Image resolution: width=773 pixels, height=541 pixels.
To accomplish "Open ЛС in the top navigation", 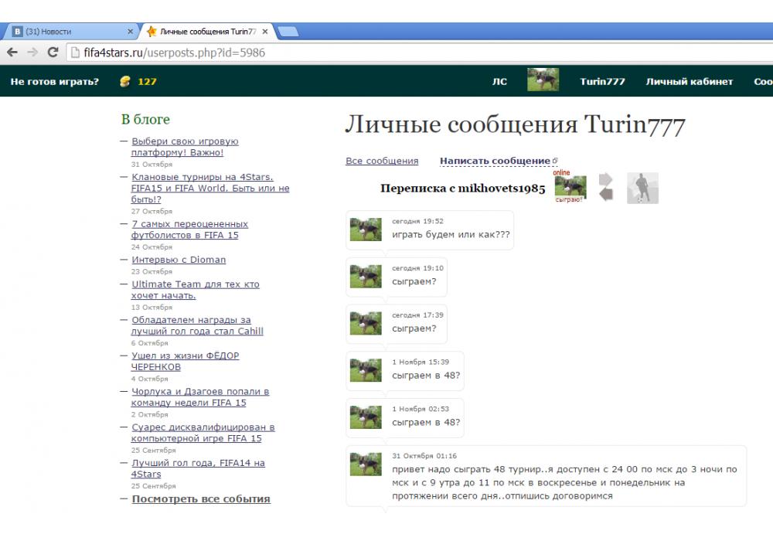I will [x=499, y=81].
